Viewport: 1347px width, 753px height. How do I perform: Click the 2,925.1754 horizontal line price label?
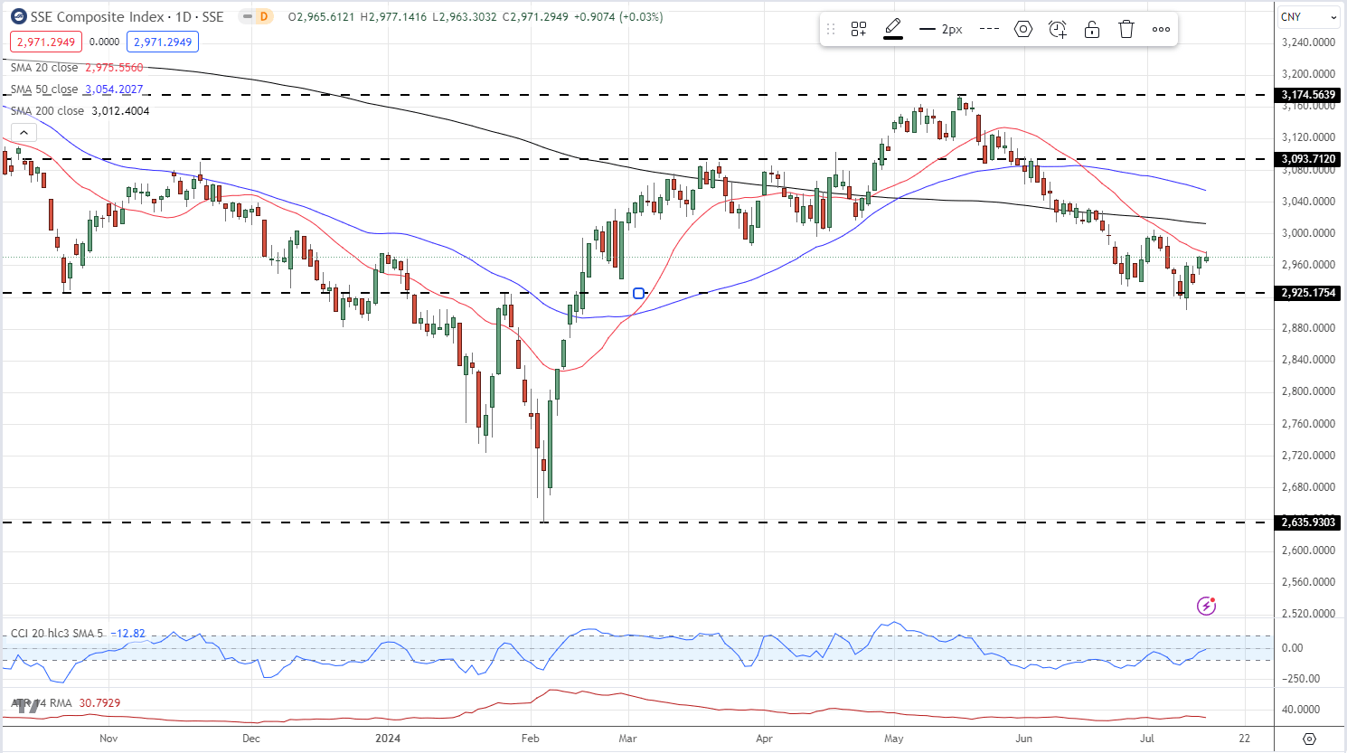pyautogui.click(x=1308, y=293)
